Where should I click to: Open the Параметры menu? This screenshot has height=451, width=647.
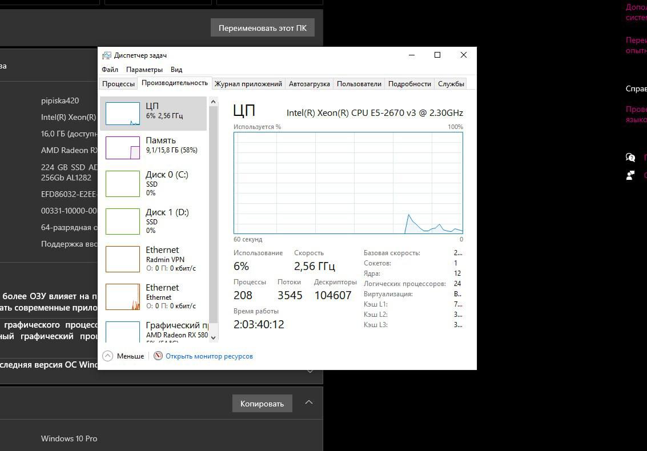tap(144, 70)
